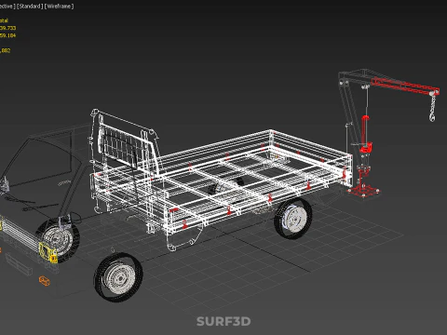Select the small orange object near the bumper

45,281
